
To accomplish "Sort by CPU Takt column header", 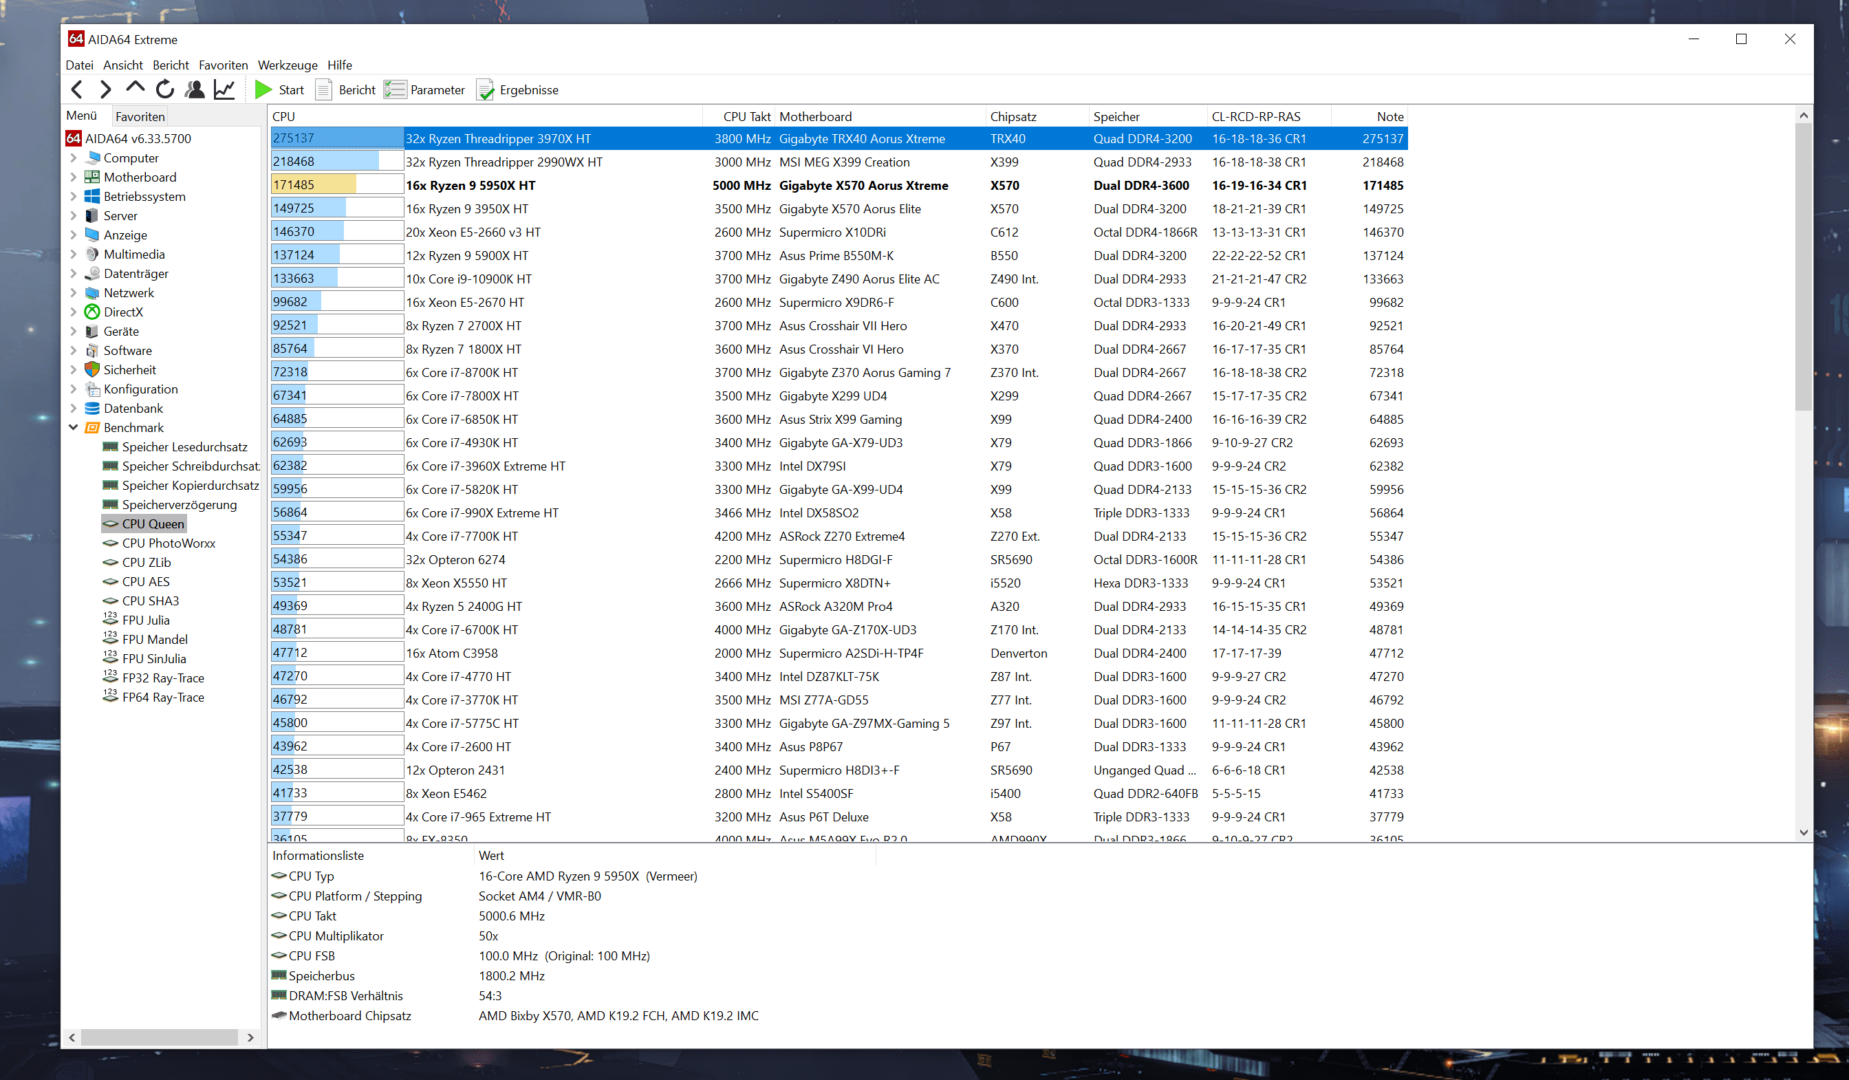I will (739, 116).
